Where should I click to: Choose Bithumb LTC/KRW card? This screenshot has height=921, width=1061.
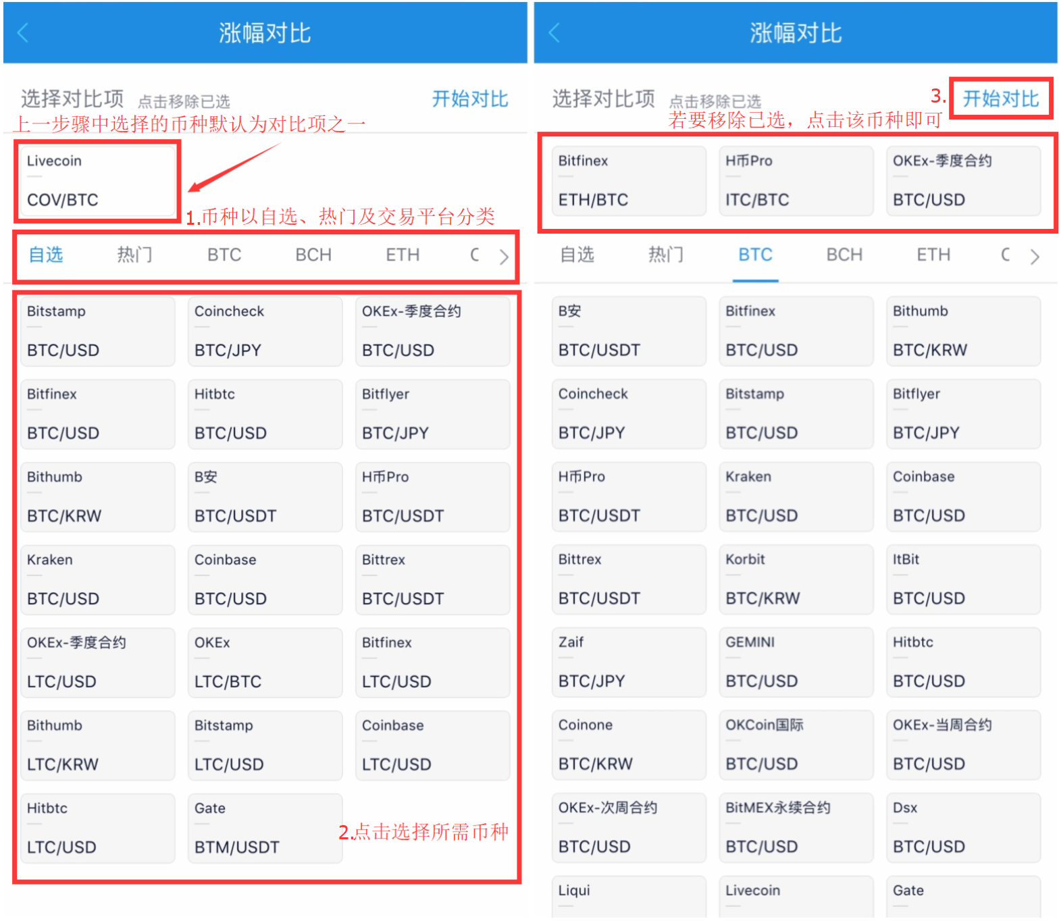pyautogui.click(x=97, y=745)
